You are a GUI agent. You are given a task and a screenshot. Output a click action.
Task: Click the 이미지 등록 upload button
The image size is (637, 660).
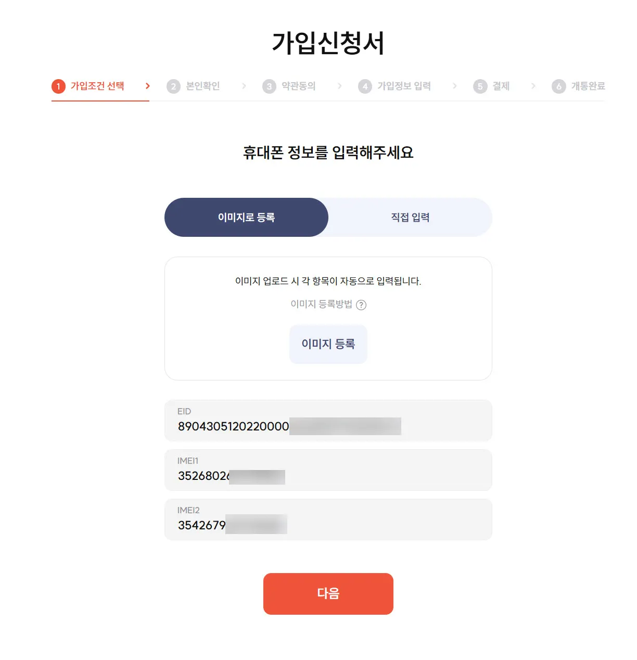point(328,344)
